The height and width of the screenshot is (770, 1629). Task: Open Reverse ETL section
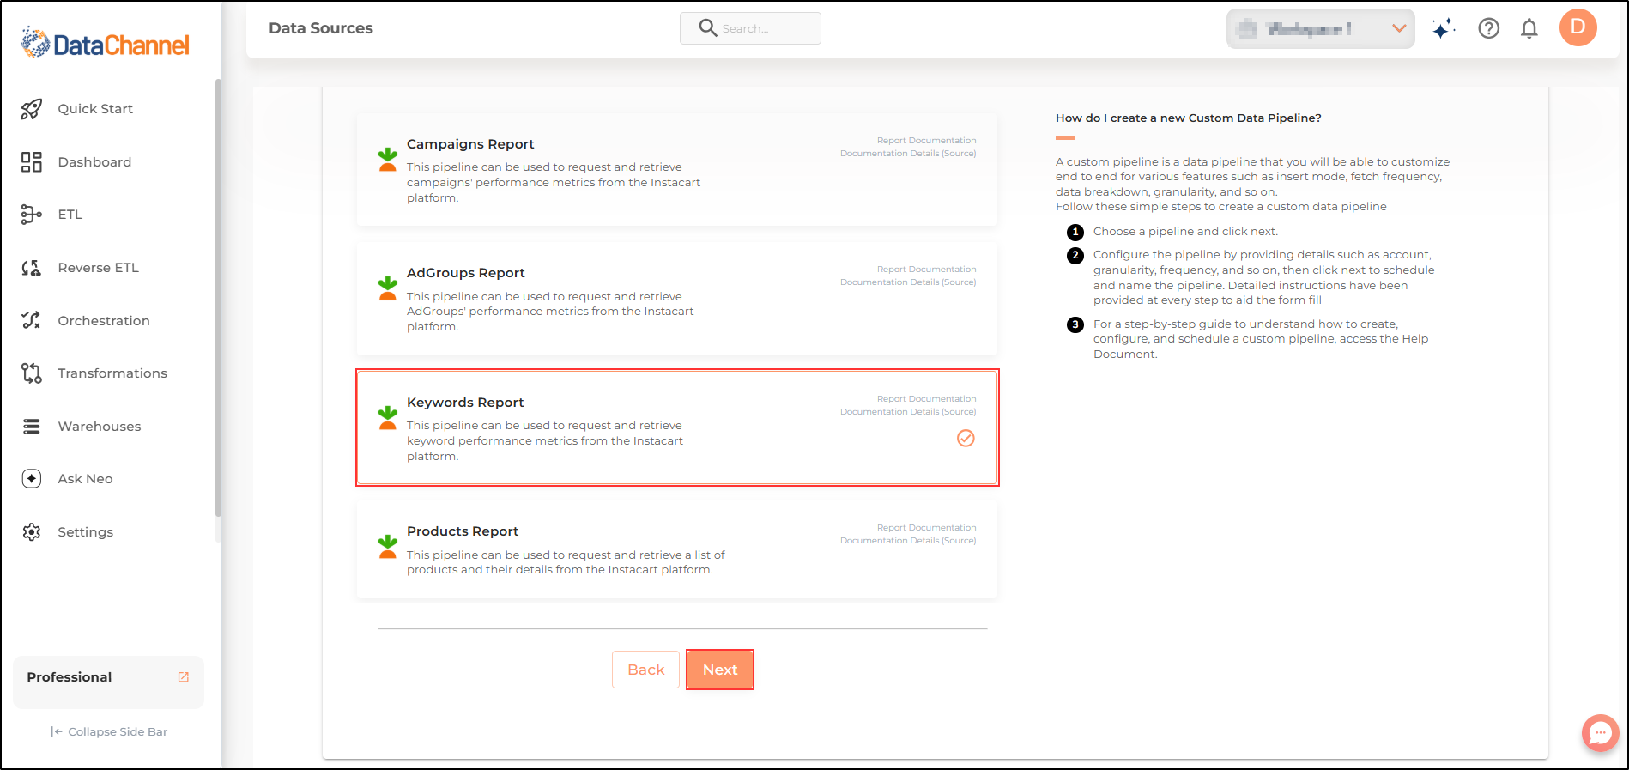98,268
